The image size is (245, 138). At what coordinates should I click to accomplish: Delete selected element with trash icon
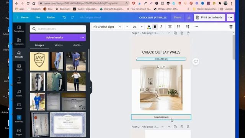click(x=231, y=27)
